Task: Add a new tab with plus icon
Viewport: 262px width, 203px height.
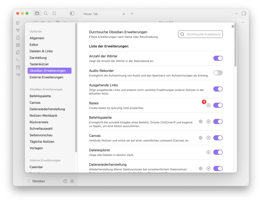Action: click(132, 13)
